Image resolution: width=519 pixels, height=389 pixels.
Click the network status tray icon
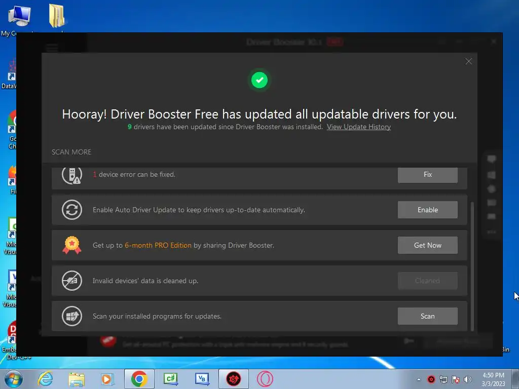point(443,379)
